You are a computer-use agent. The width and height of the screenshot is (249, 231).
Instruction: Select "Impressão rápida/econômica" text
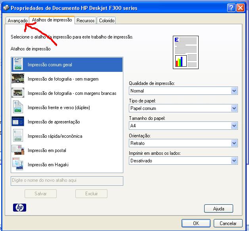pyautogui.click(x=55, y=136)
